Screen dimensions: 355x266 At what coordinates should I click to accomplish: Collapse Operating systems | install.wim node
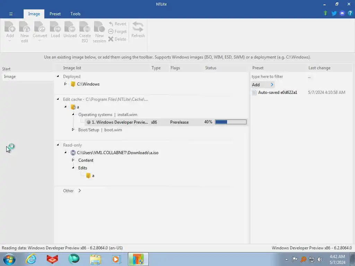(73, 114)
